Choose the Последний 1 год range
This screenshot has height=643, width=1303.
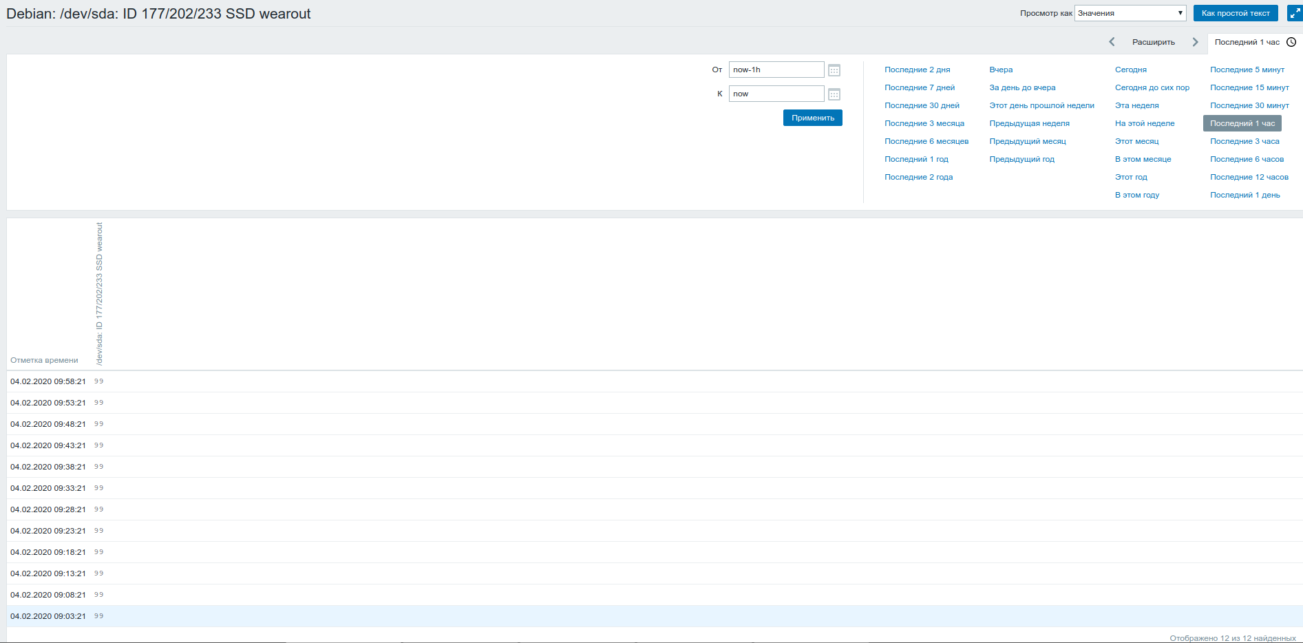pos(916,159)
